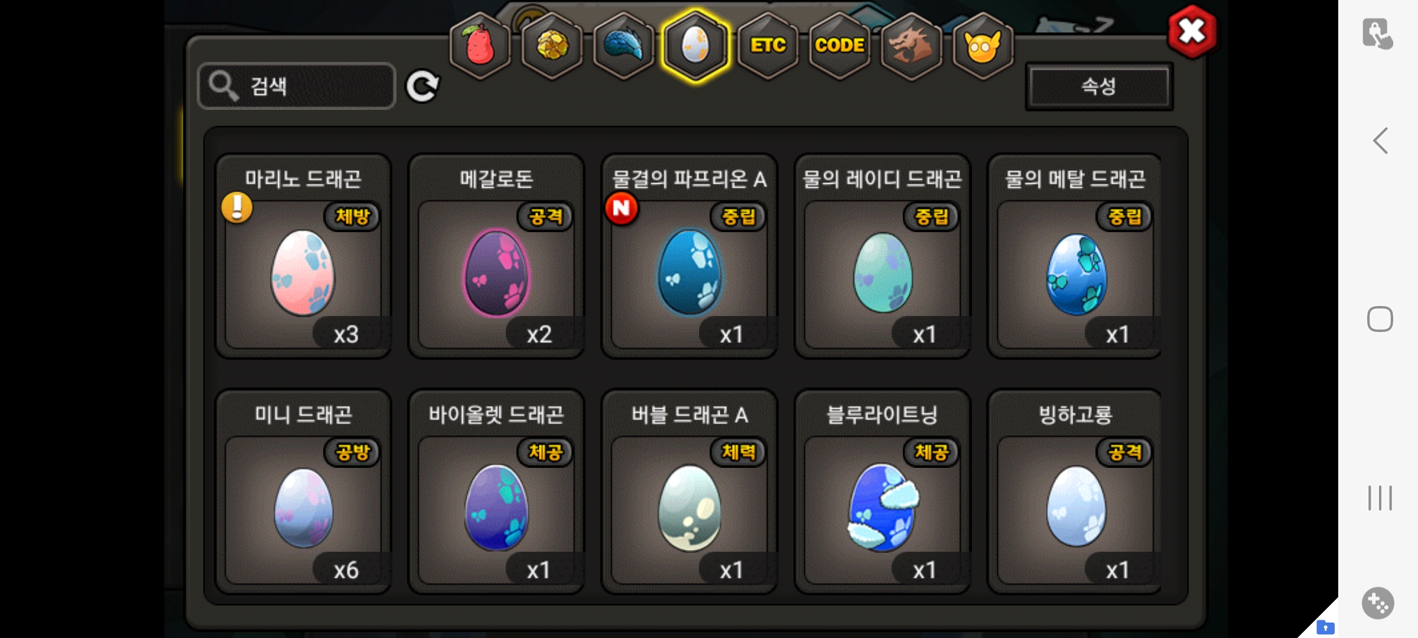Open the ETC tab
The height and width of the screenshot is (638, 1418).
(x=767, y=45)
